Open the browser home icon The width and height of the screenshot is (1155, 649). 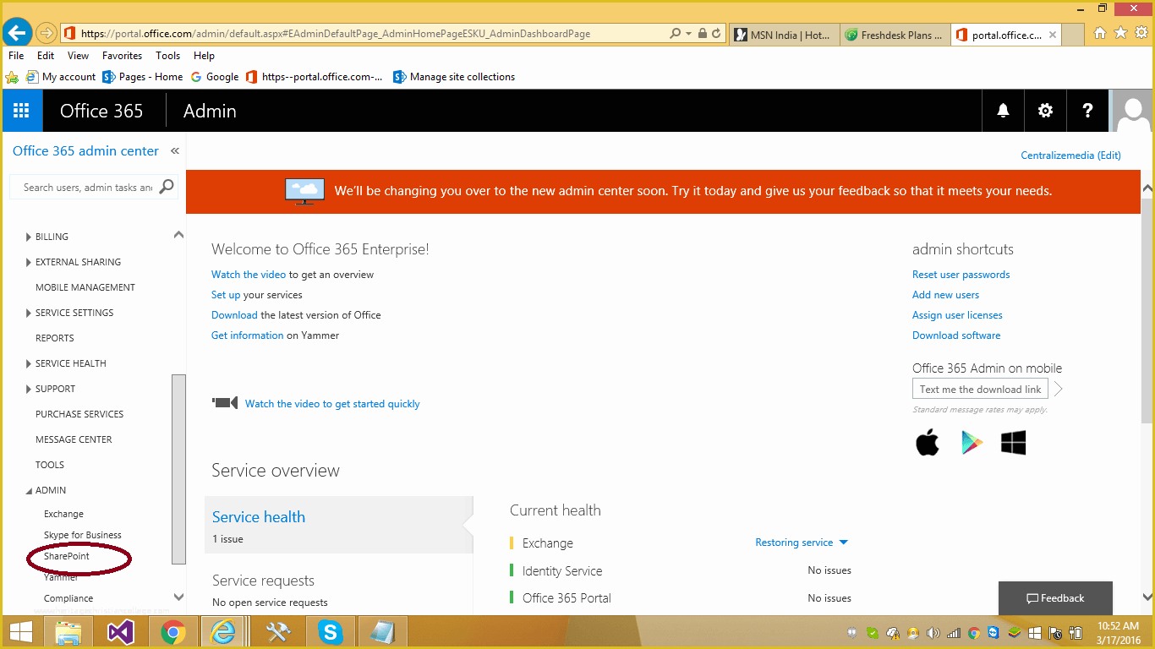click(1099, 33)
